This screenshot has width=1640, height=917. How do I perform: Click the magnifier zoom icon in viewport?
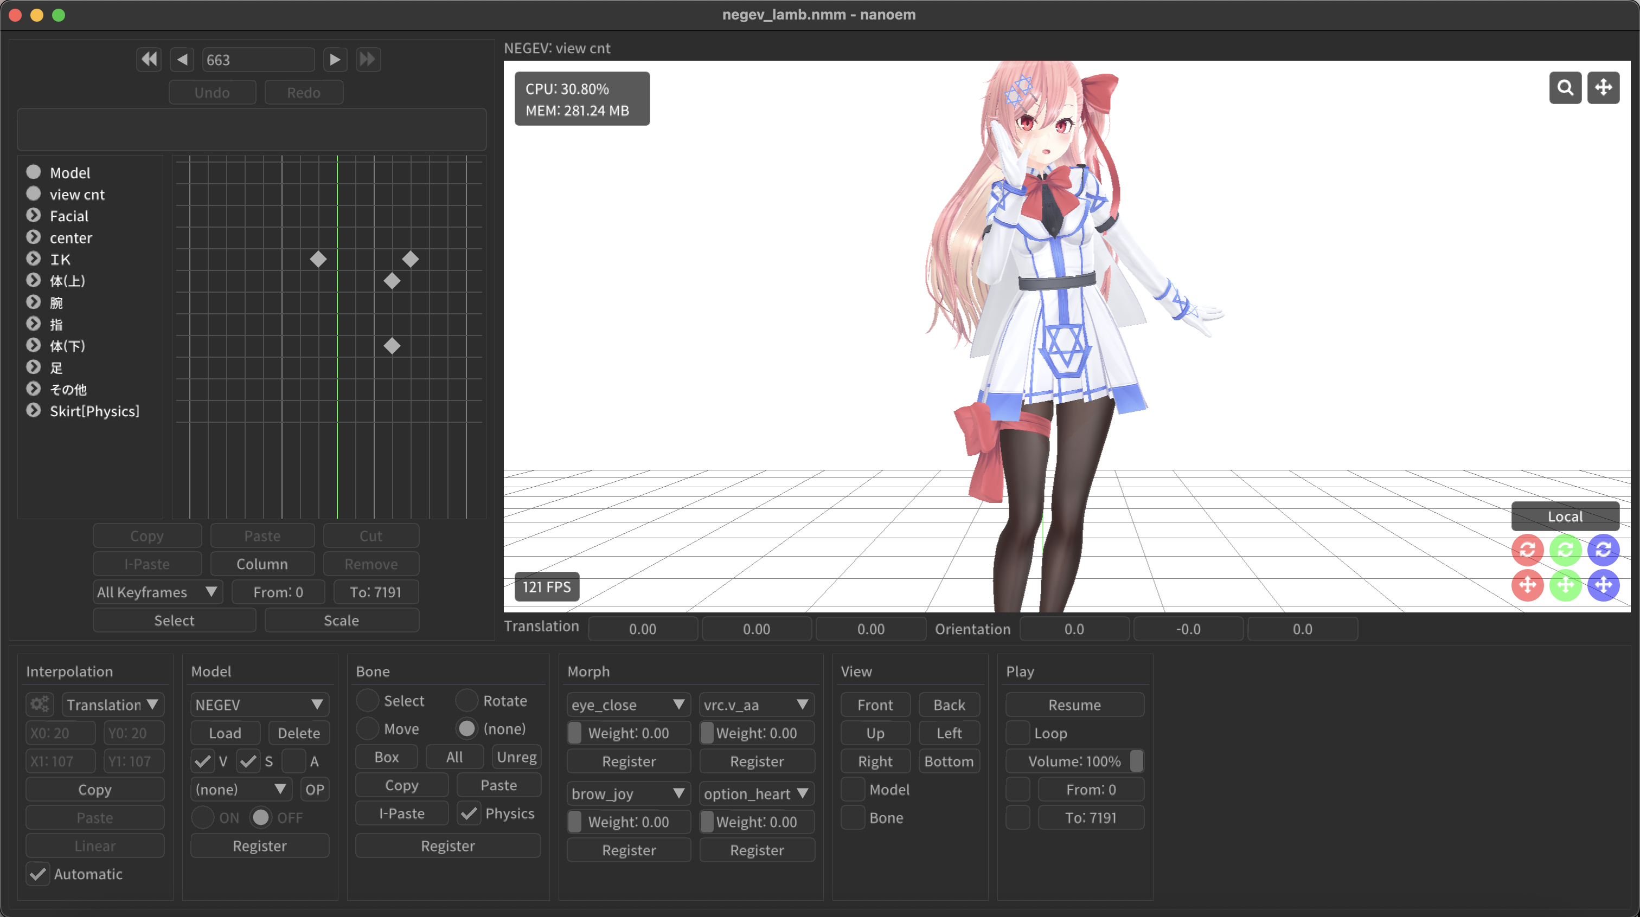click(x=1565, y=87)
